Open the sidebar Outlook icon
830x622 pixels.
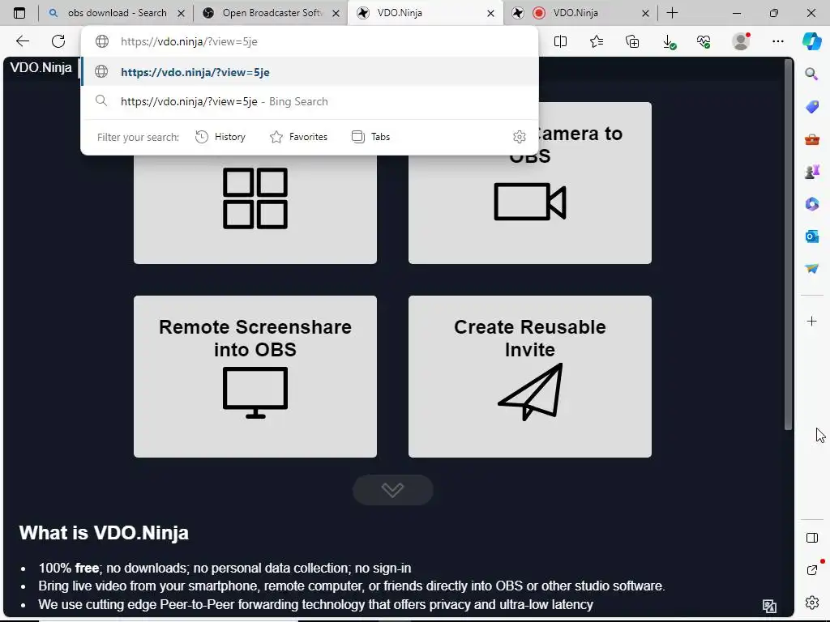click(812, 236)
